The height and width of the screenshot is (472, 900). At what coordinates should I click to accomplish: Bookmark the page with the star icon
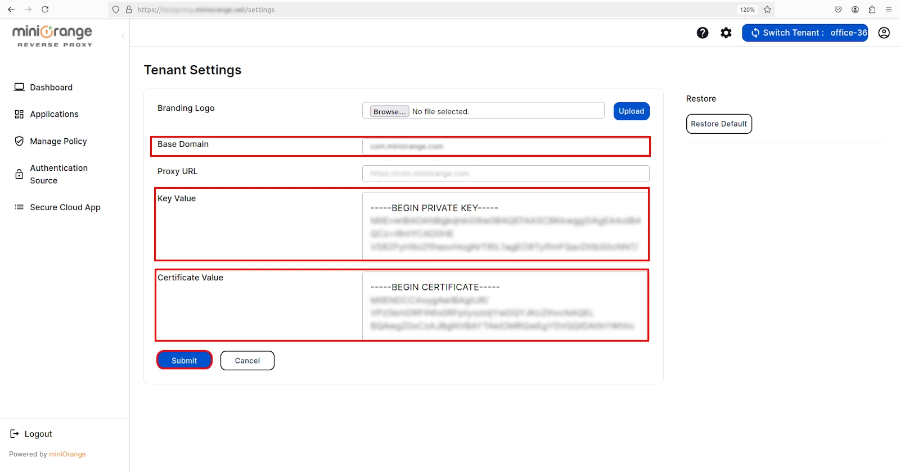point(767,10)
